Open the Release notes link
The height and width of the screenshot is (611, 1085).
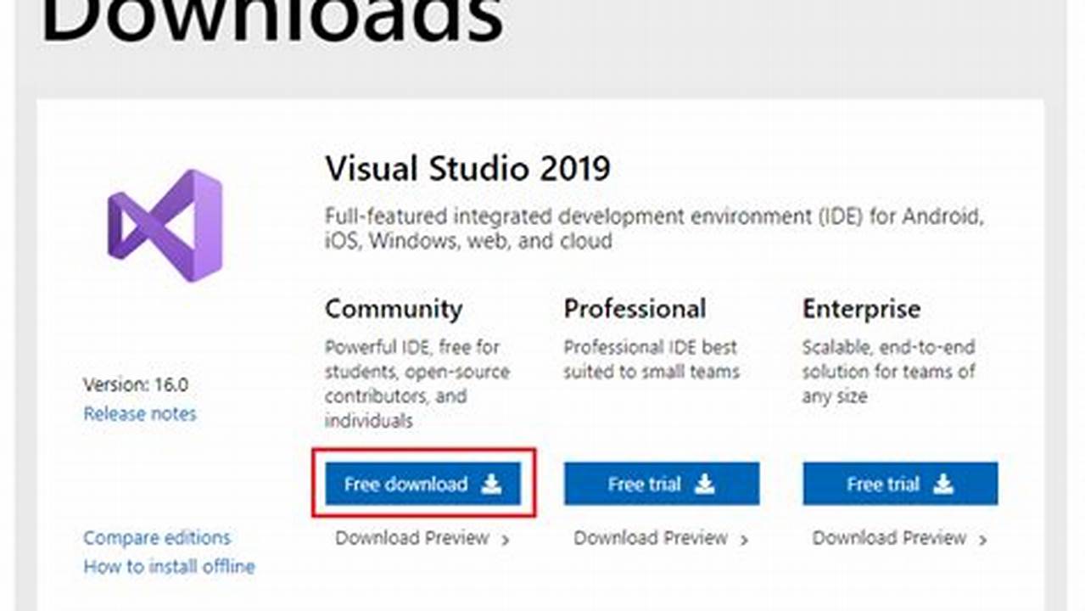(139, 414)
